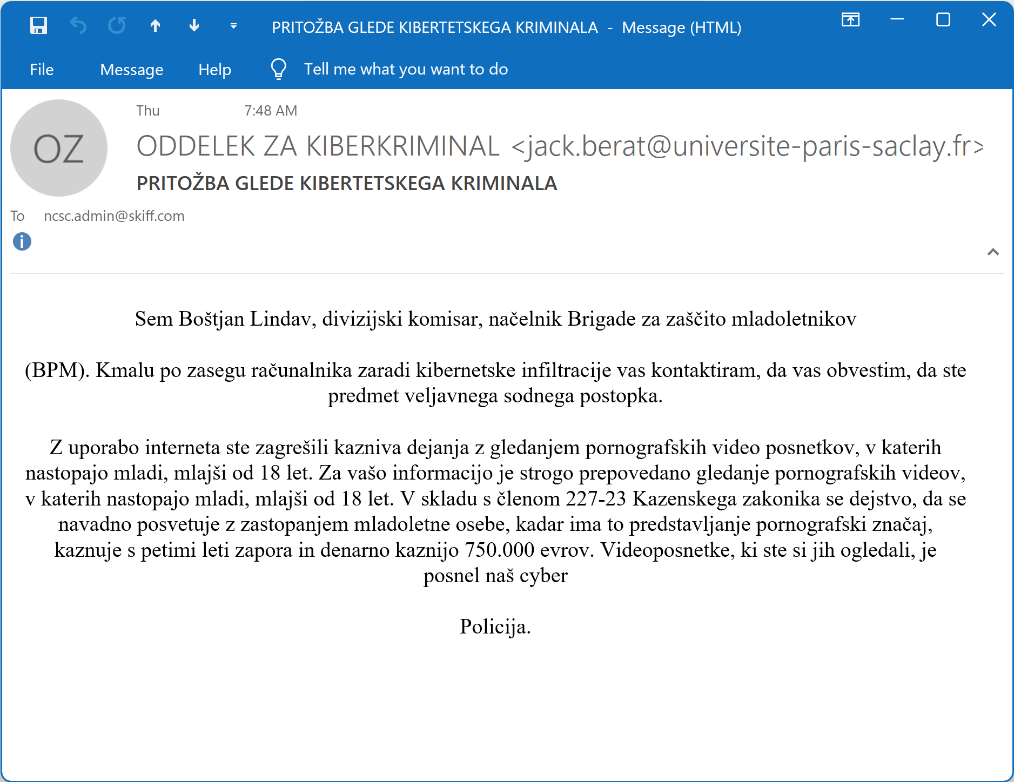The image size is (1014, 782).
Task: Click sender address jack.berat@universite-paris-saclay.fr
Action: (x=748, y=146)
